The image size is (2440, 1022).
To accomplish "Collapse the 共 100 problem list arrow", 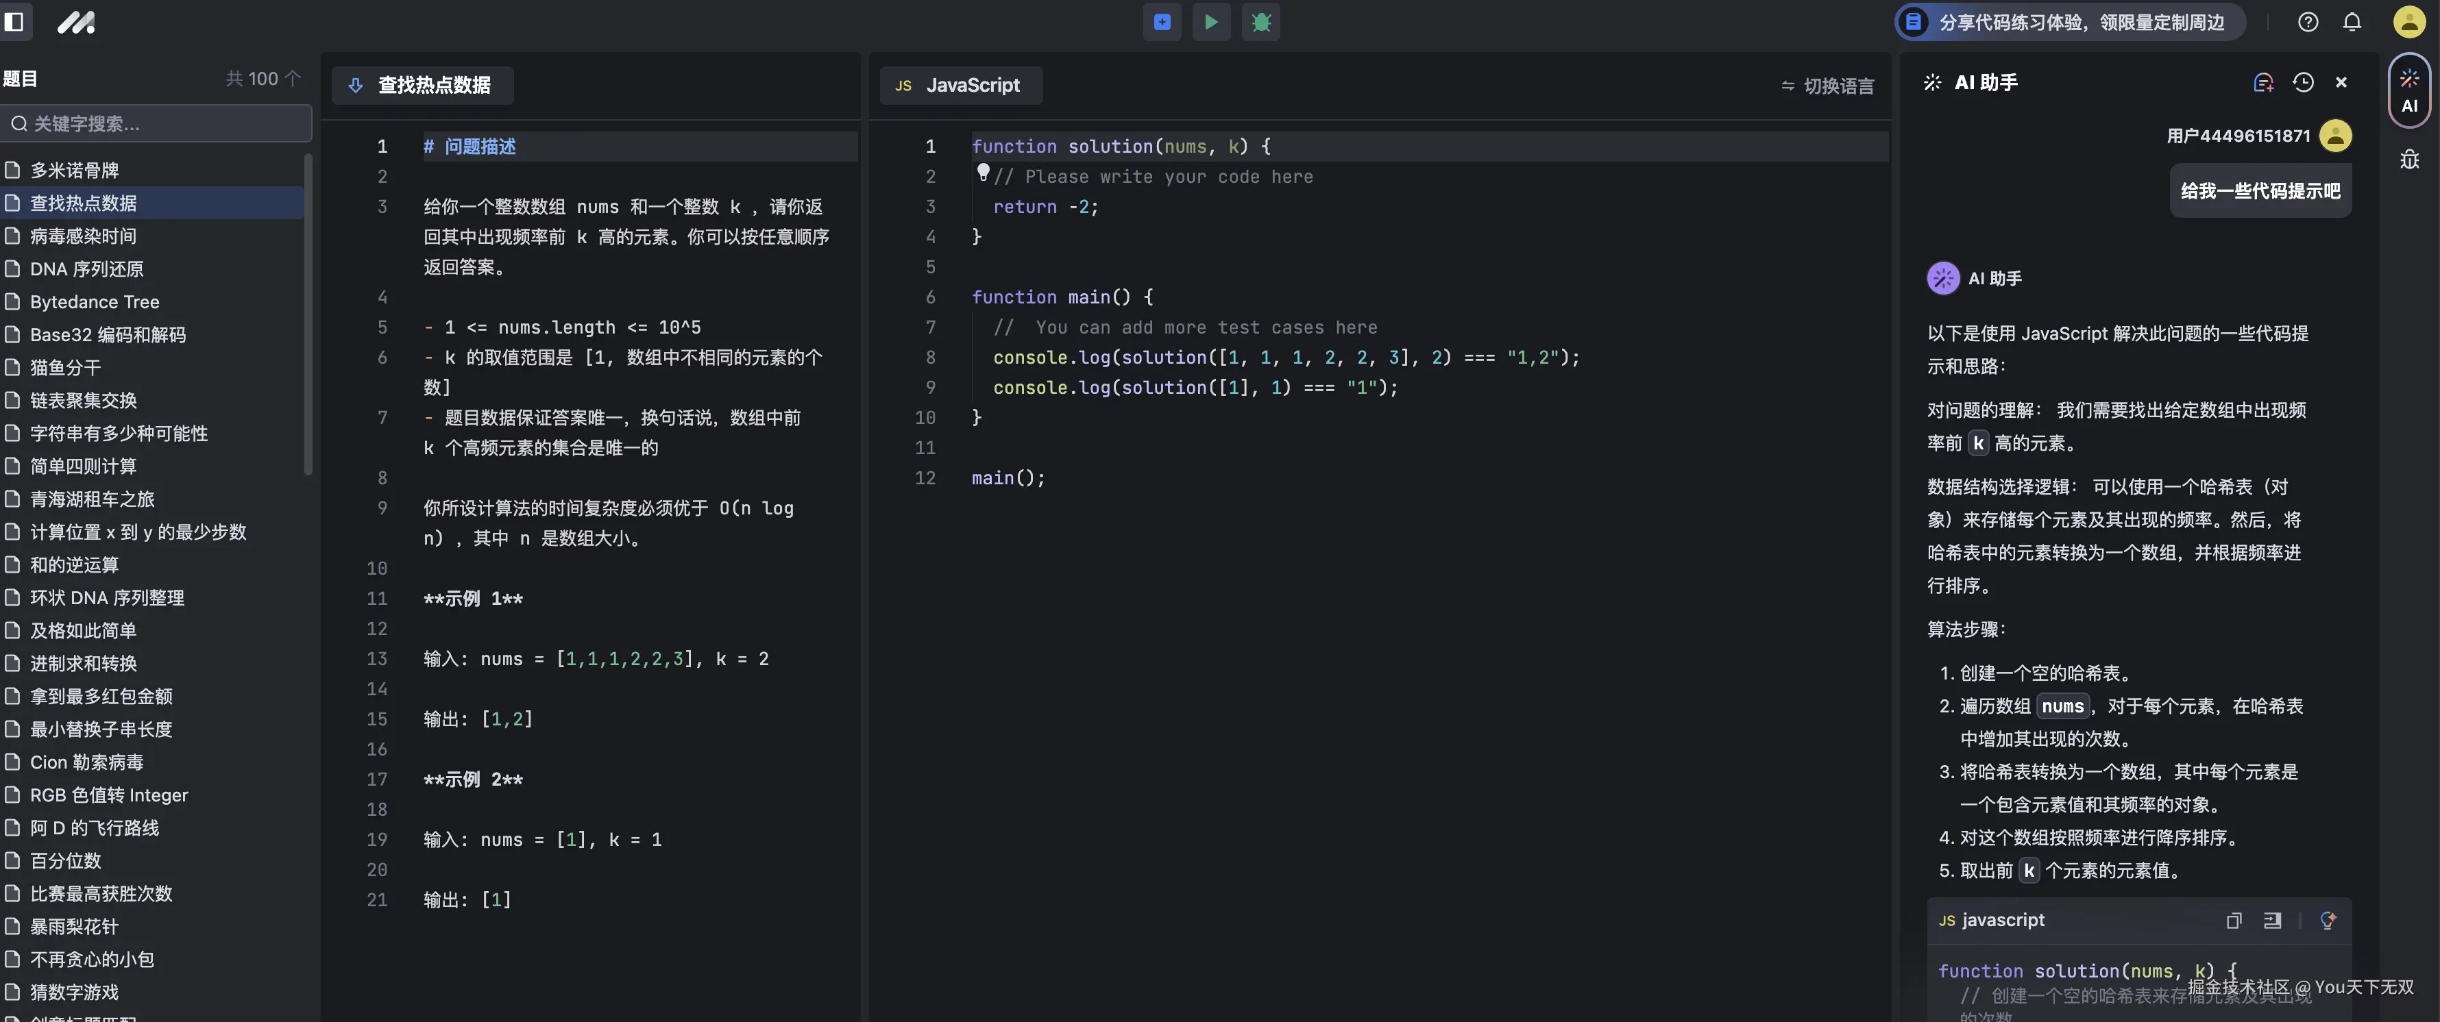I will (293, 79).
